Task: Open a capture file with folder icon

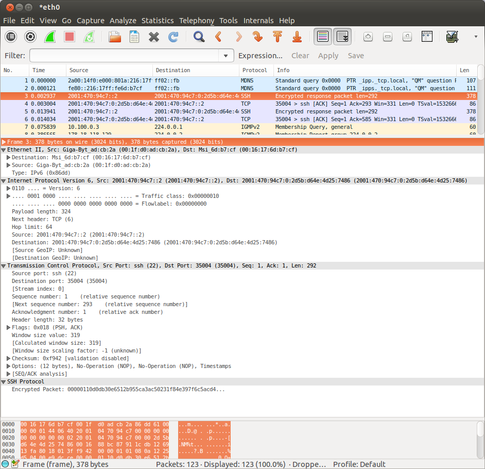Action: (114, 37)
